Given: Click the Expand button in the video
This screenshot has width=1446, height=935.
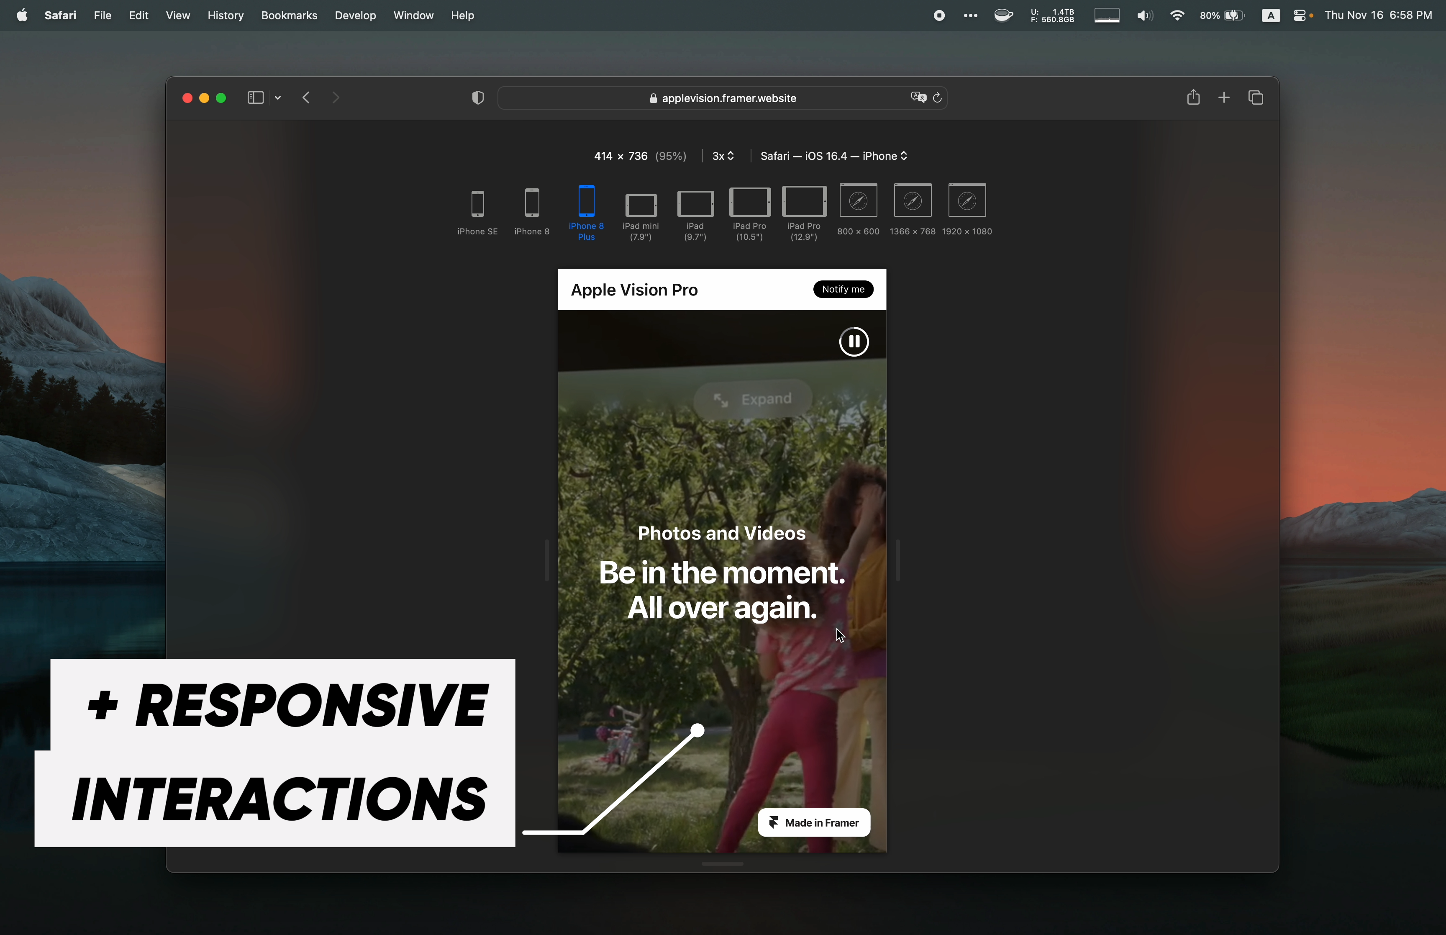Looking at the screenshot, I should tap(752, 399).
